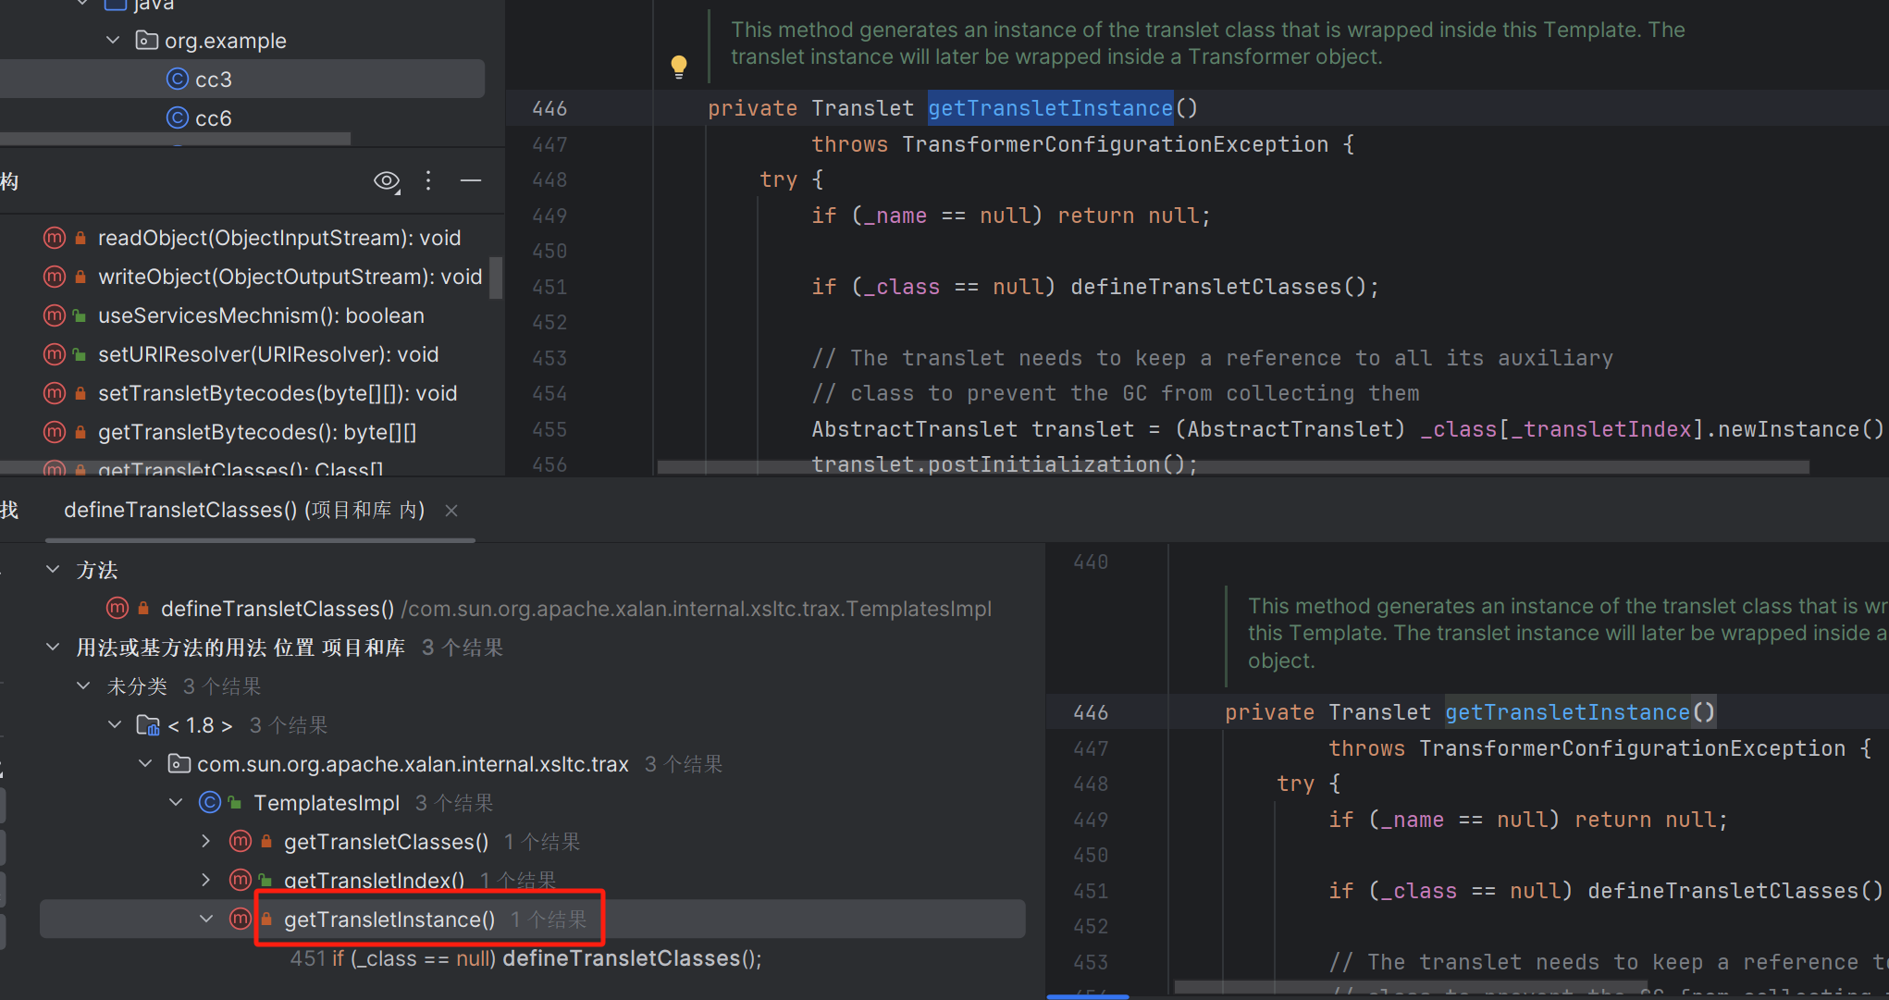Select getTransletBytecodes(): byte[][] method
Viewport: 1889px width, 1000px height.
pos(257,432)
